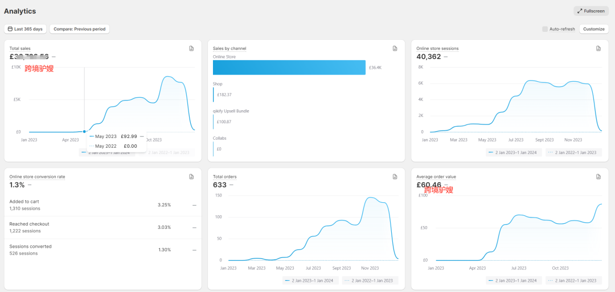The width and height of the screenshot is (615, 292).
Task: Select the 3.03% checkout rate
Action: click(165, 227)
